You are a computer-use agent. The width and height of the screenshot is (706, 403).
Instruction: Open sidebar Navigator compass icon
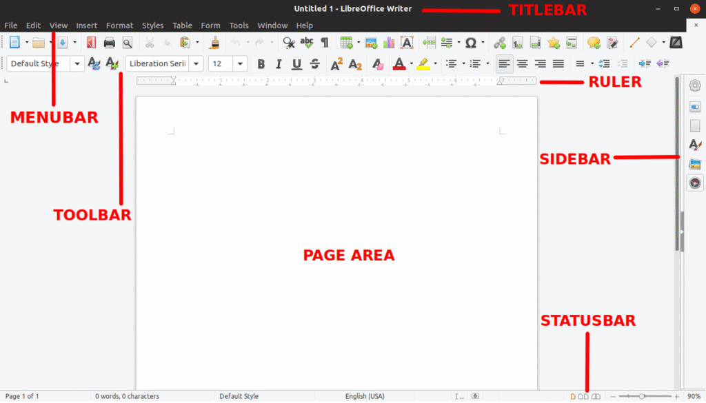click(695, 183)
